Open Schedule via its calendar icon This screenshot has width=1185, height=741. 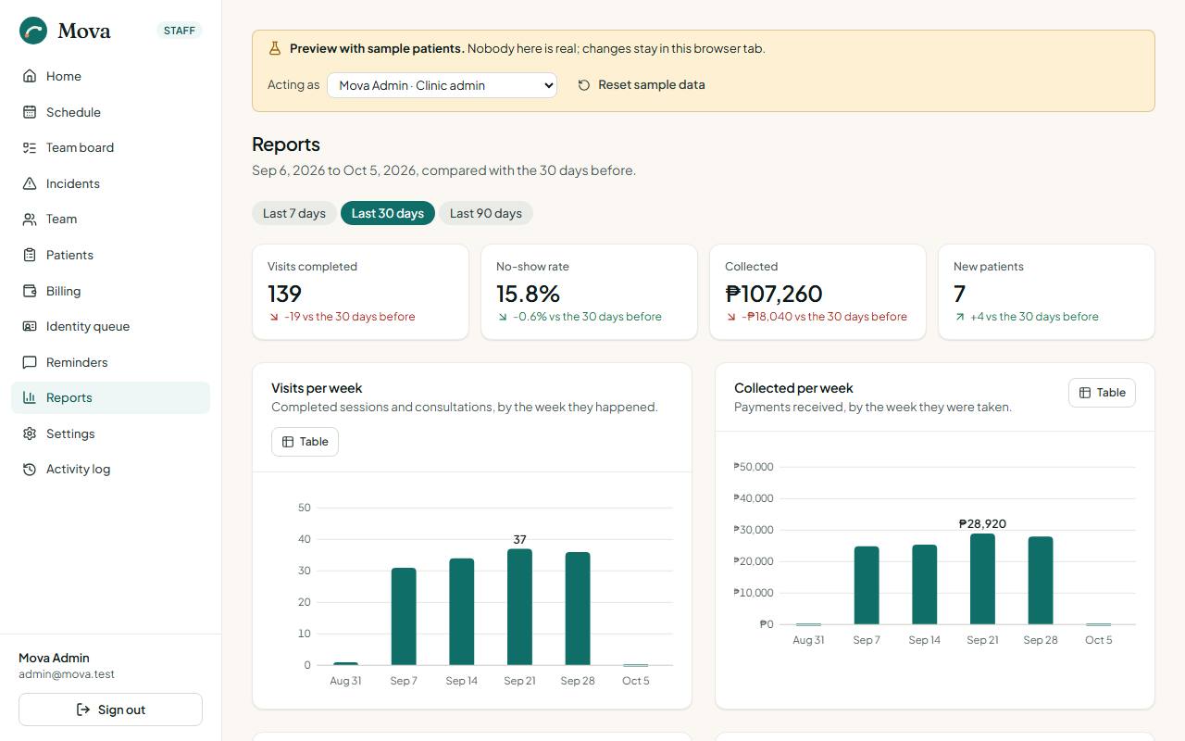[30, 112]
